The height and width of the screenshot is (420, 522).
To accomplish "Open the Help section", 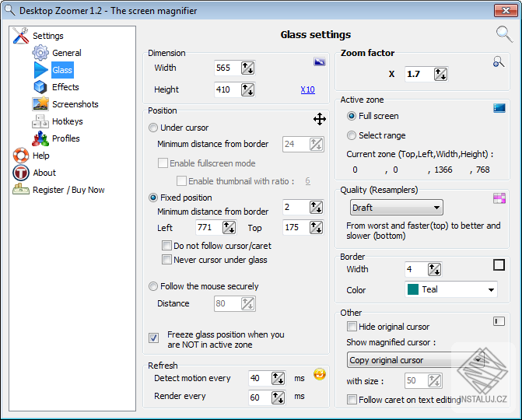I will click(x=41, y=156).
